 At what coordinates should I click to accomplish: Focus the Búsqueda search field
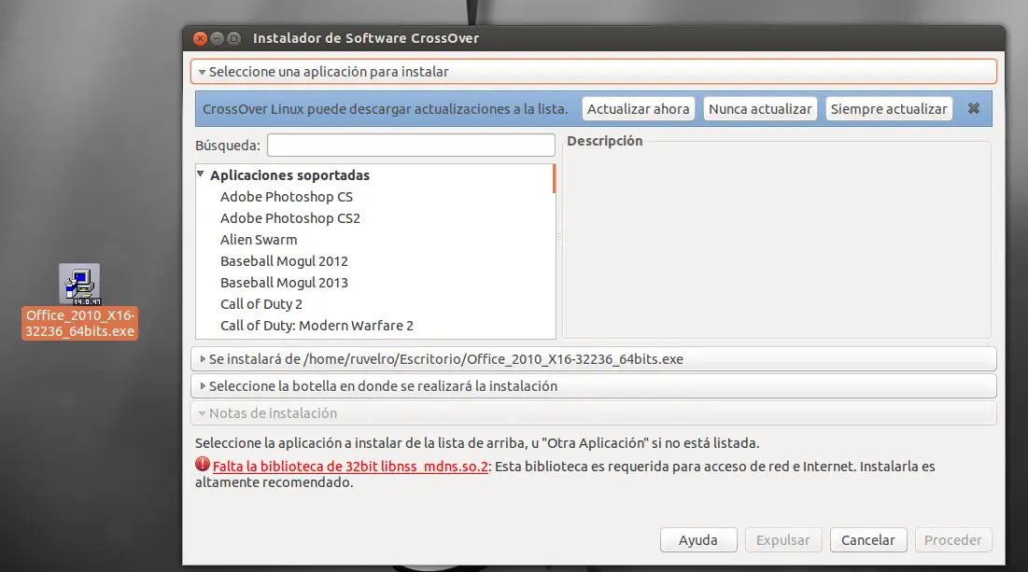tap(411, 145)
